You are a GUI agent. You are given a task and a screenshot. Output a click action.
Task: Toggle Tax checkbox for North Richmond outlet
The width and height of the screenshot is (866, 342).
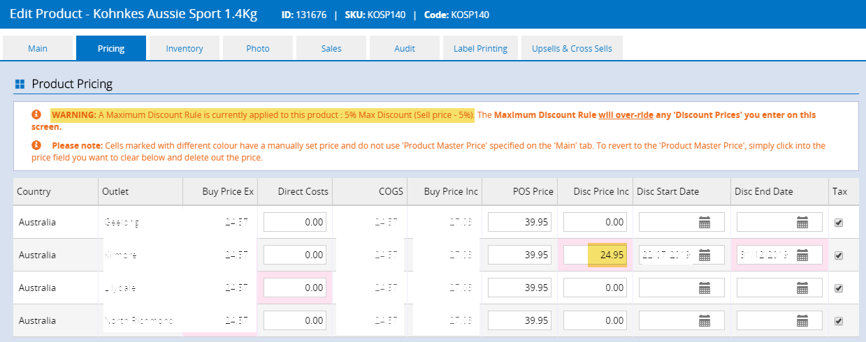839,320
